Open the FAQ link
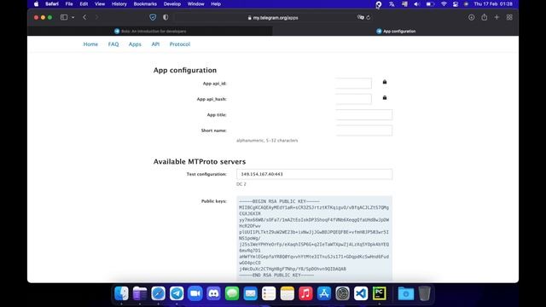Viewport: 546px width, 307px height. coord(113,44)
